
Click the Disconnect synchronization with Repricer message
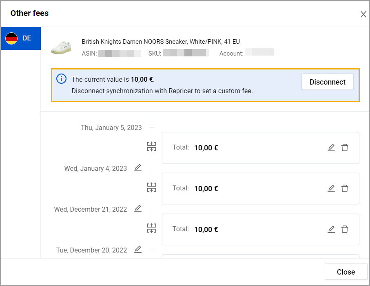coord(162,91)
